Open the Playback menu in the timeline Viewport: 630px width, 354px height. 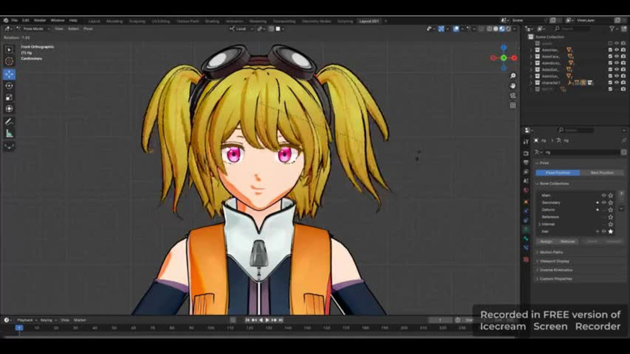(x=26, y=320)
